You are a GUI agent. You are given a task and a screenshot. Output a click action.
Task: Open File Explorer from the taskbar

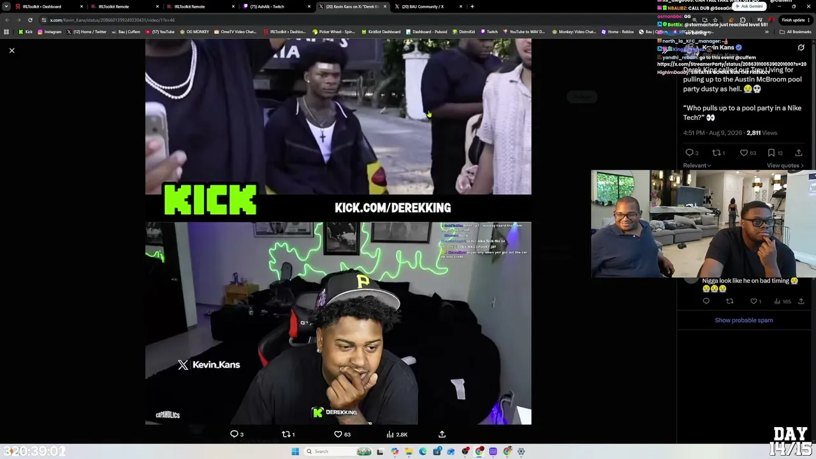point(409,451)
